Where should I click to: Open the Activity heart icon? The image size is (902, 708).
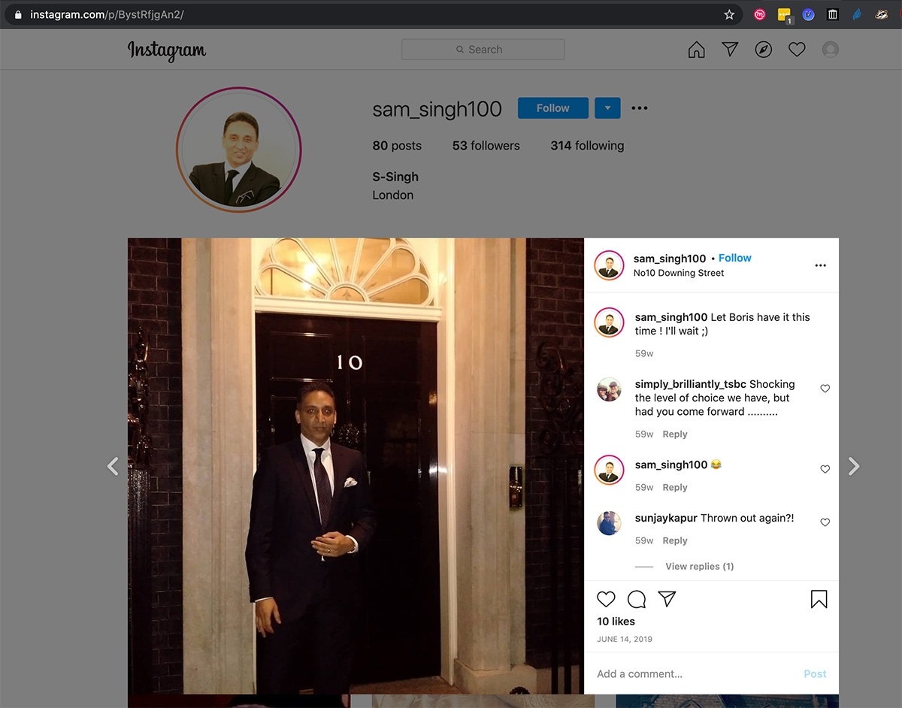click(797, 49)
